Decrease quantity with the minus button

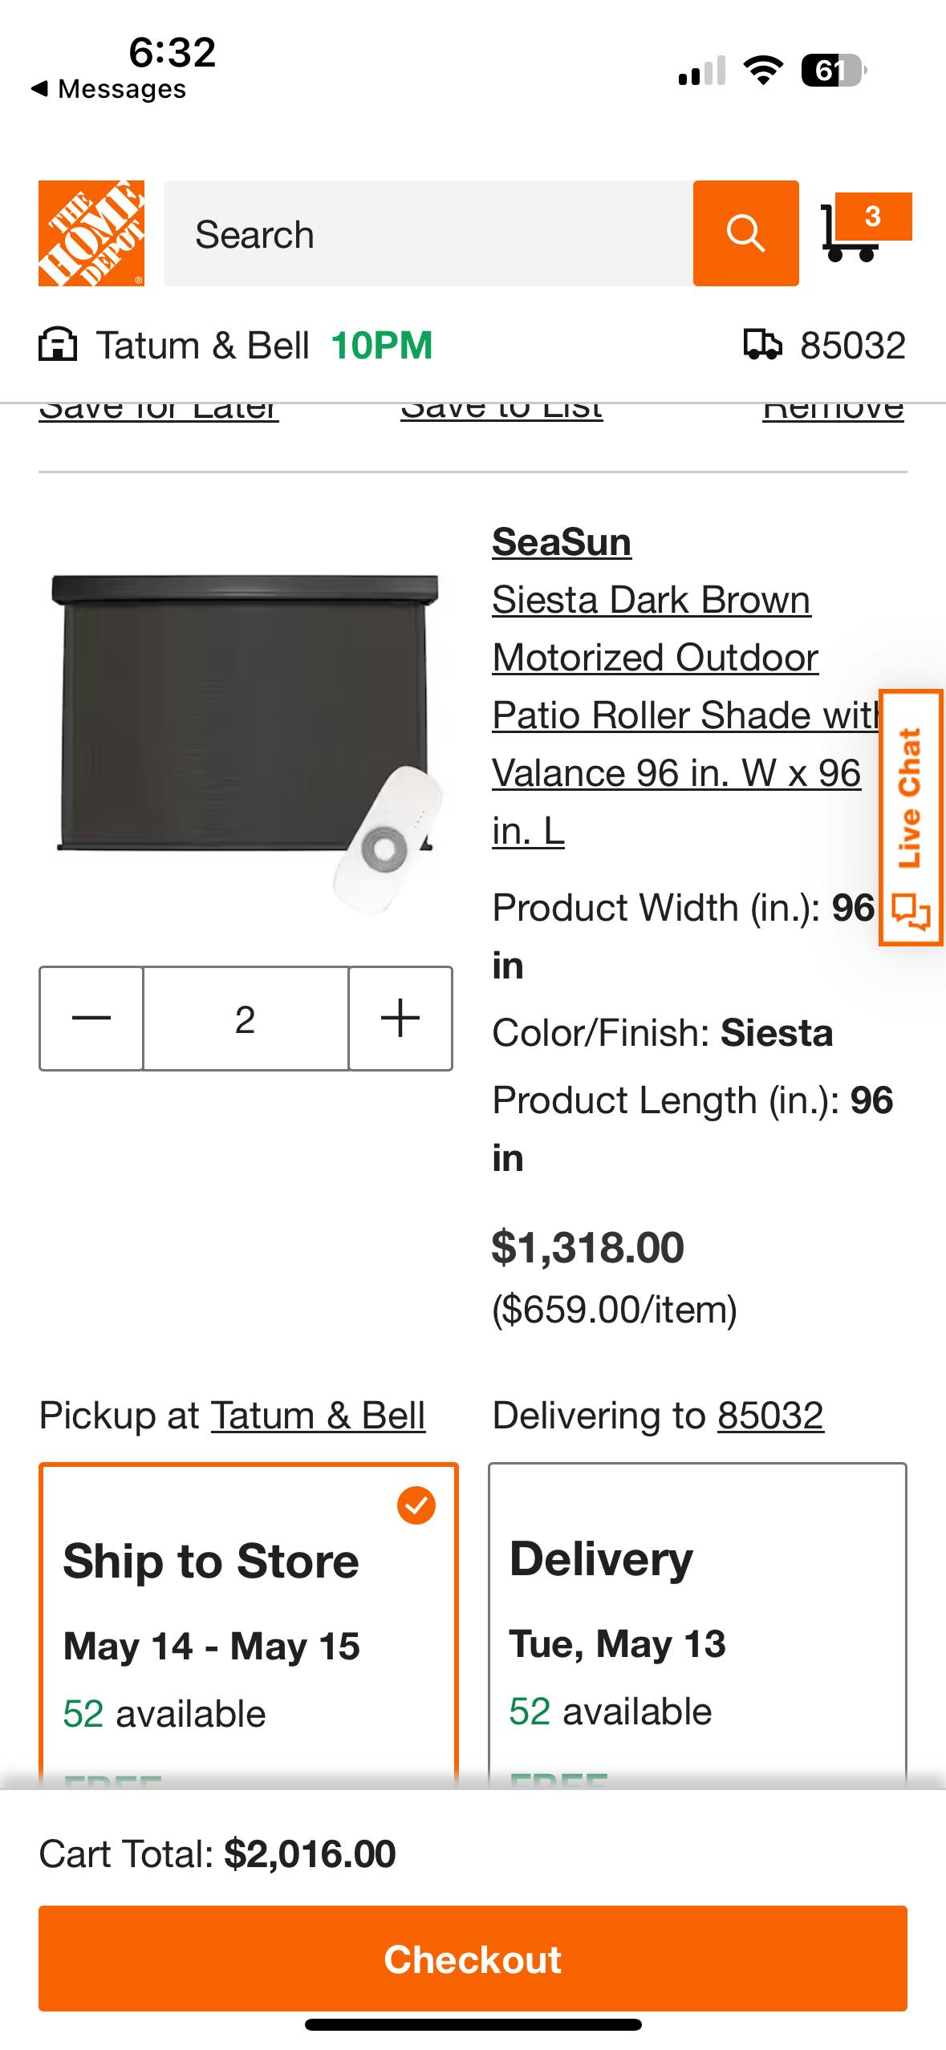click(x=91, y=1019)
